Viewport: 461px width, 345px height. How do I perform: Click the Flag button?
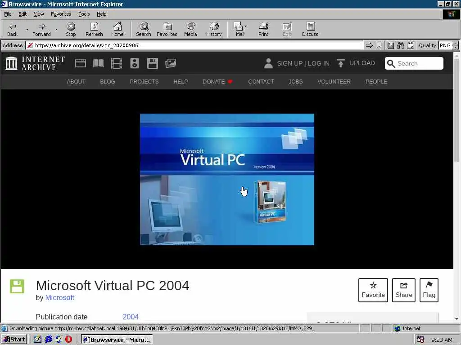pos(429,290)
